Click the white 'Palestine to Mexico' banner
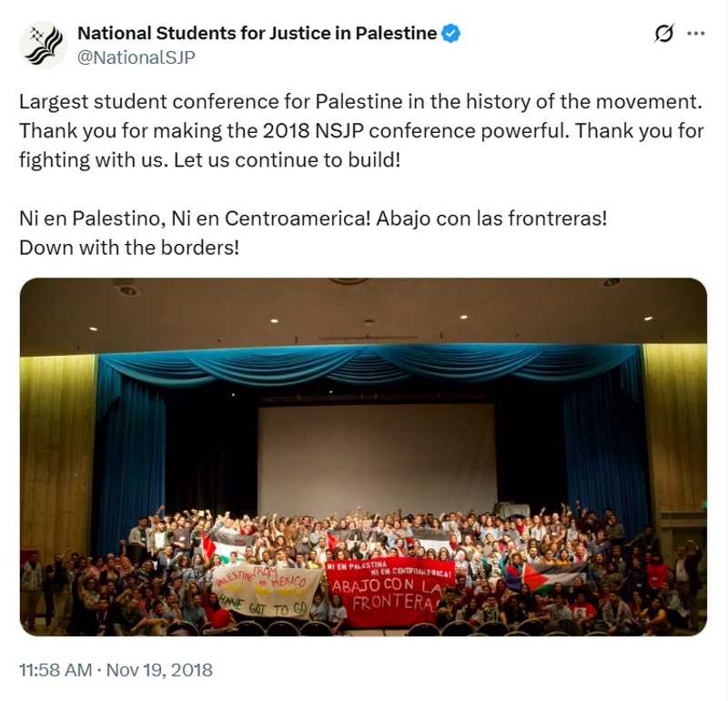This screenshot has width=728, height=701. click(266, 590)
